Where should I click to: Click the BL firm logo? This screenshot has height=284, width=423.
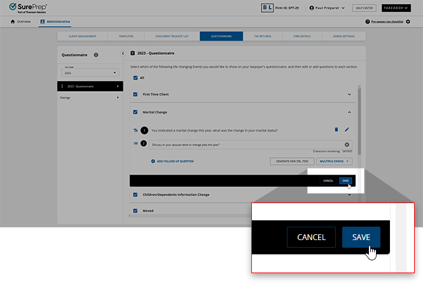click(x=267, y=8)
